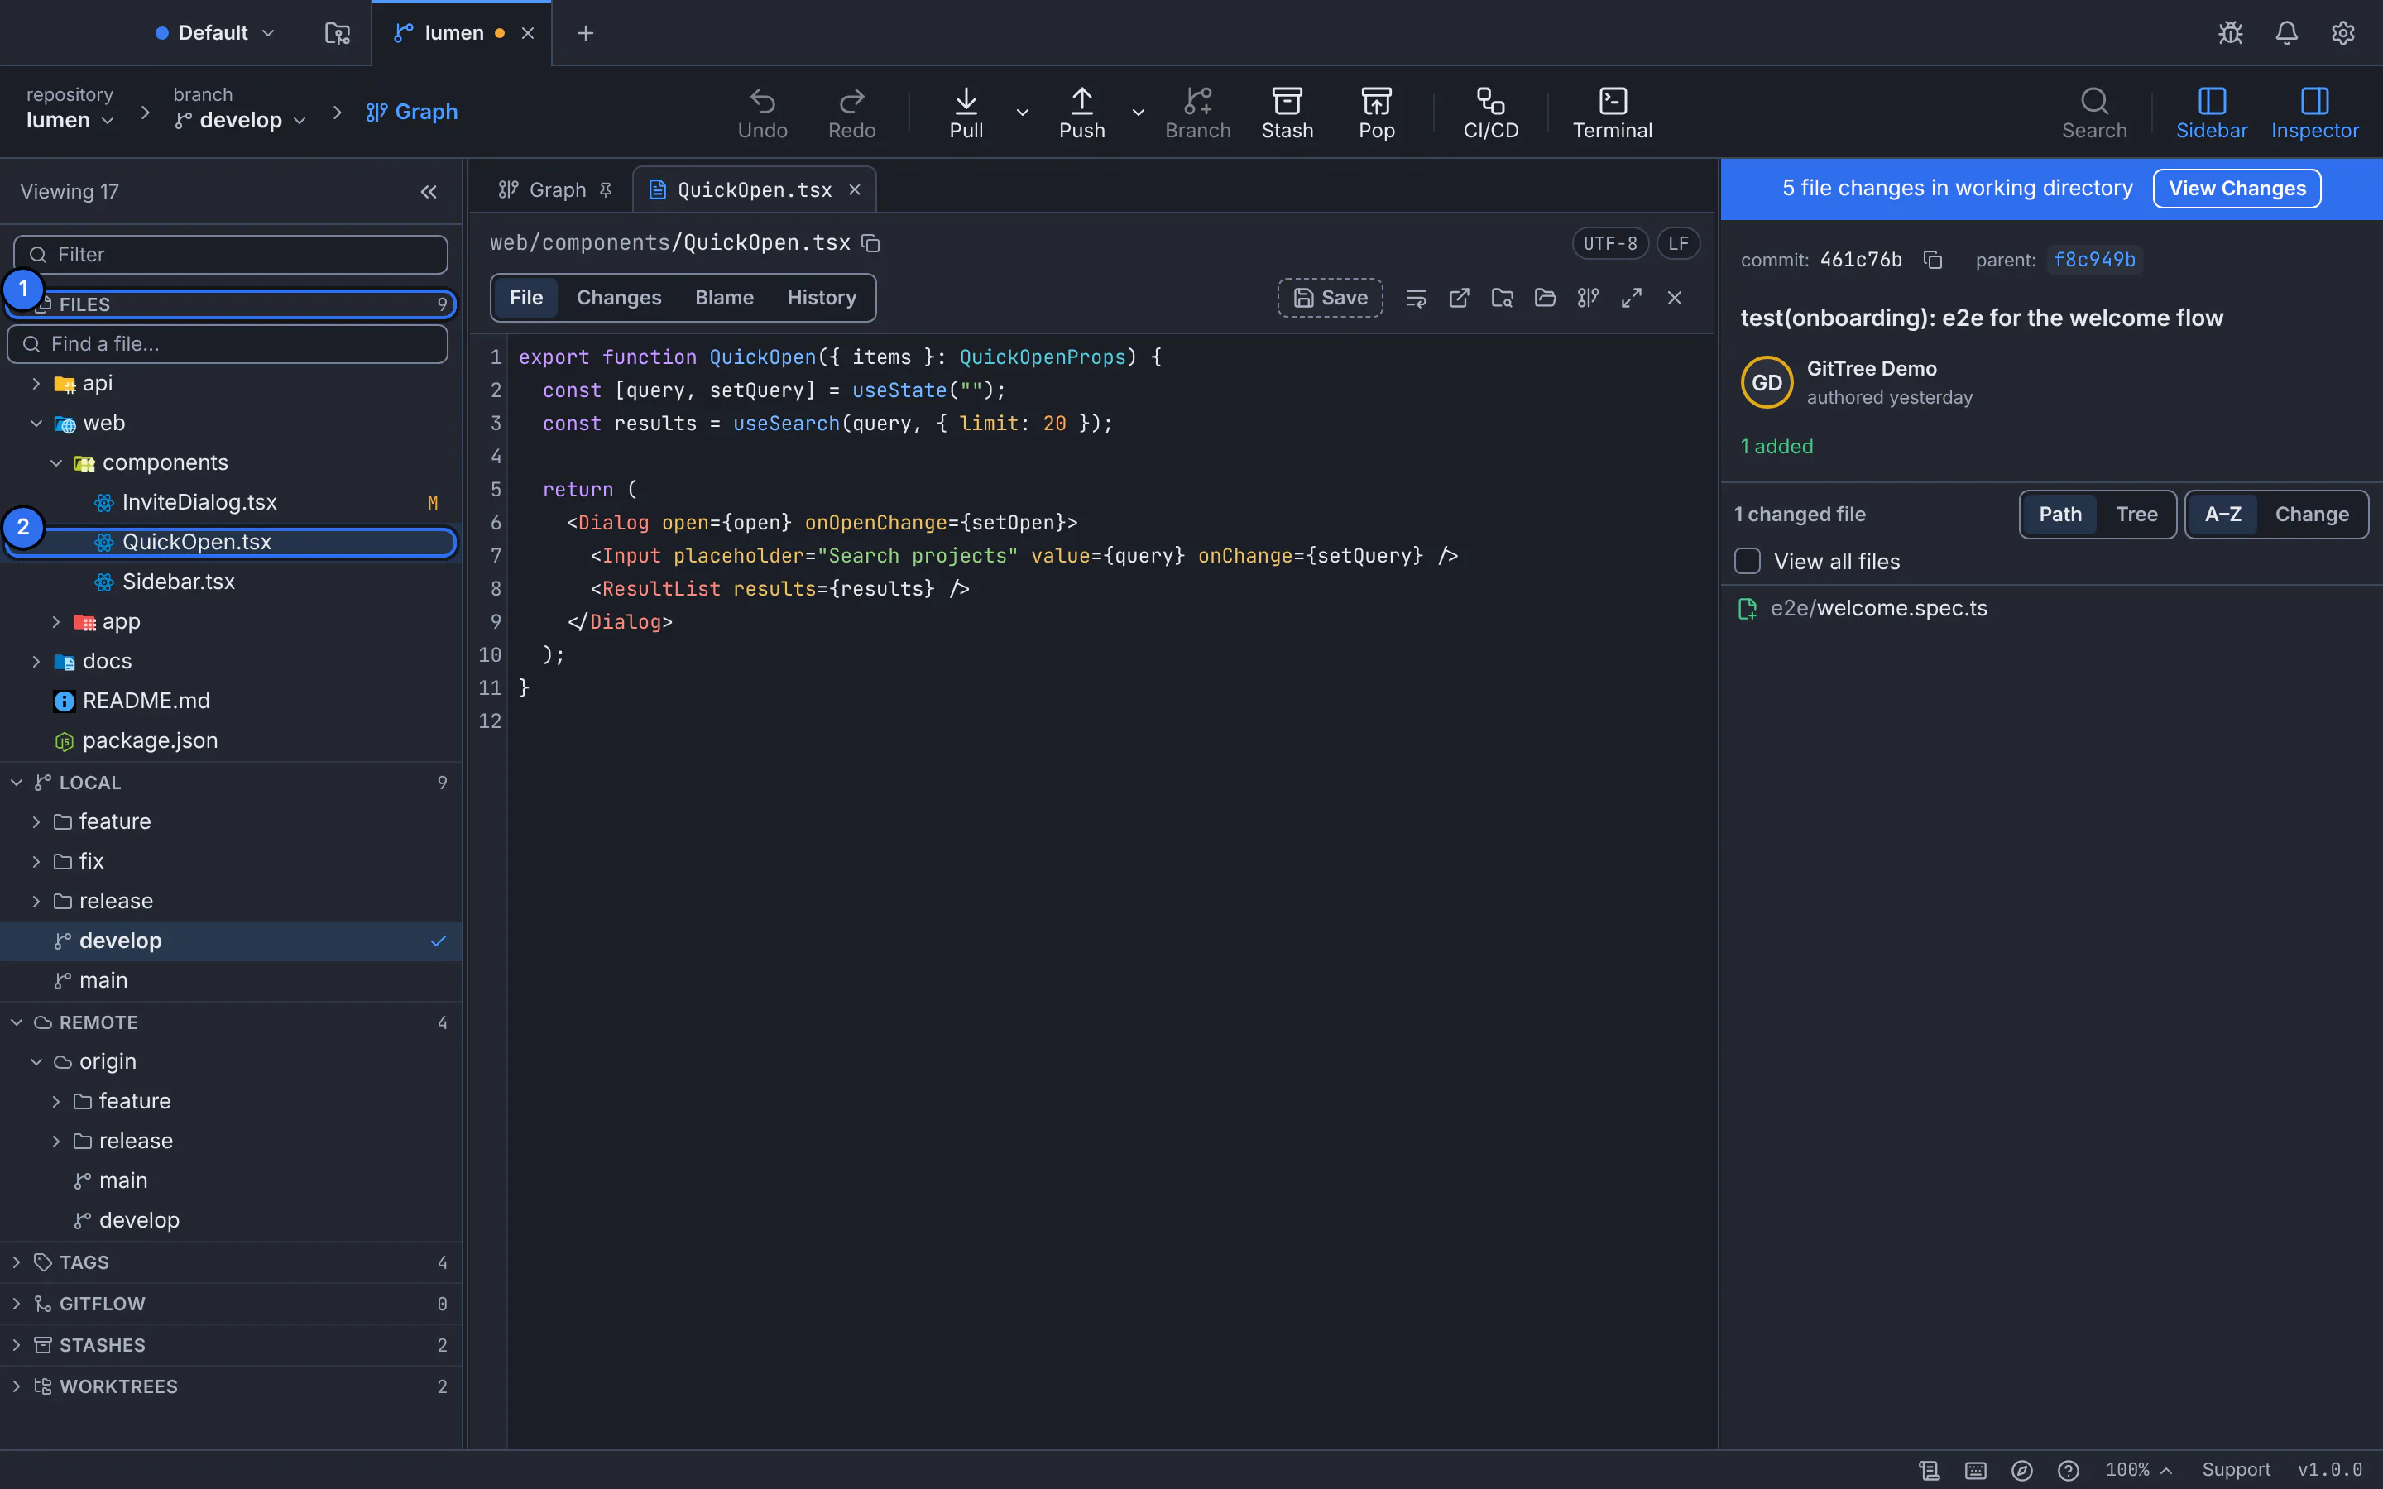Open the Pull options dropdown arrow
This screenshot has width=2383, height=1489.
tap(1022, 113)
